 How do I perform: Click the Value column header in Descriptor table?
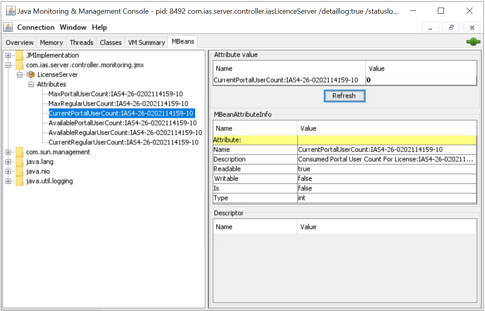tap(387, 227)
